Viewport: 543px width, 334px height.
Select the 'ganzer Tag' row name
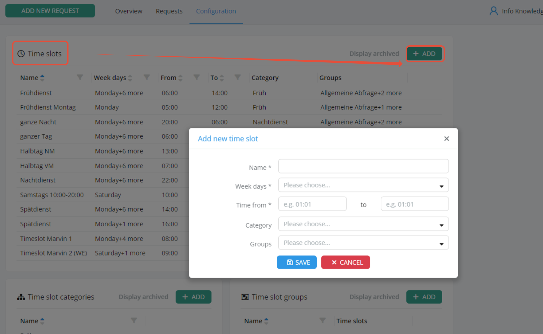[36, 136]
